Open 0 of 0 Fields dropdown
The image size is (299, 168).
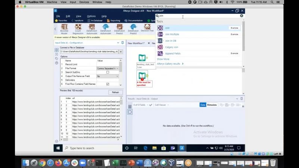tap(141, 105)
